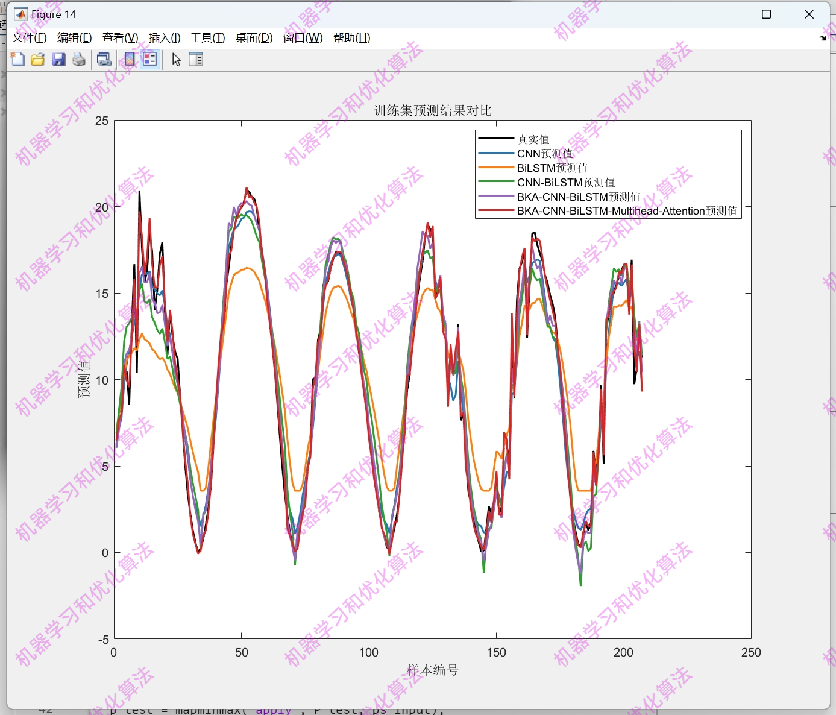Click the y-axis tick label -5
Screen dimensions: 836x715
[103, 639]
